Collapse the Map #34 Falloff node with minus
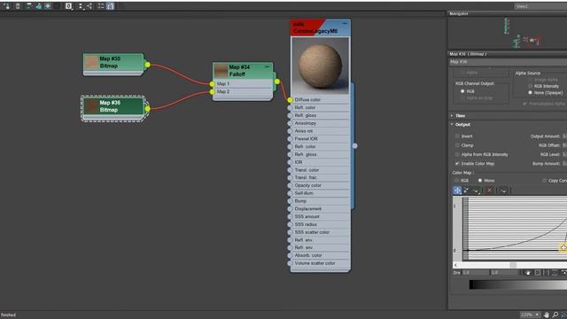567x319 pixels. tap(268, 66)
